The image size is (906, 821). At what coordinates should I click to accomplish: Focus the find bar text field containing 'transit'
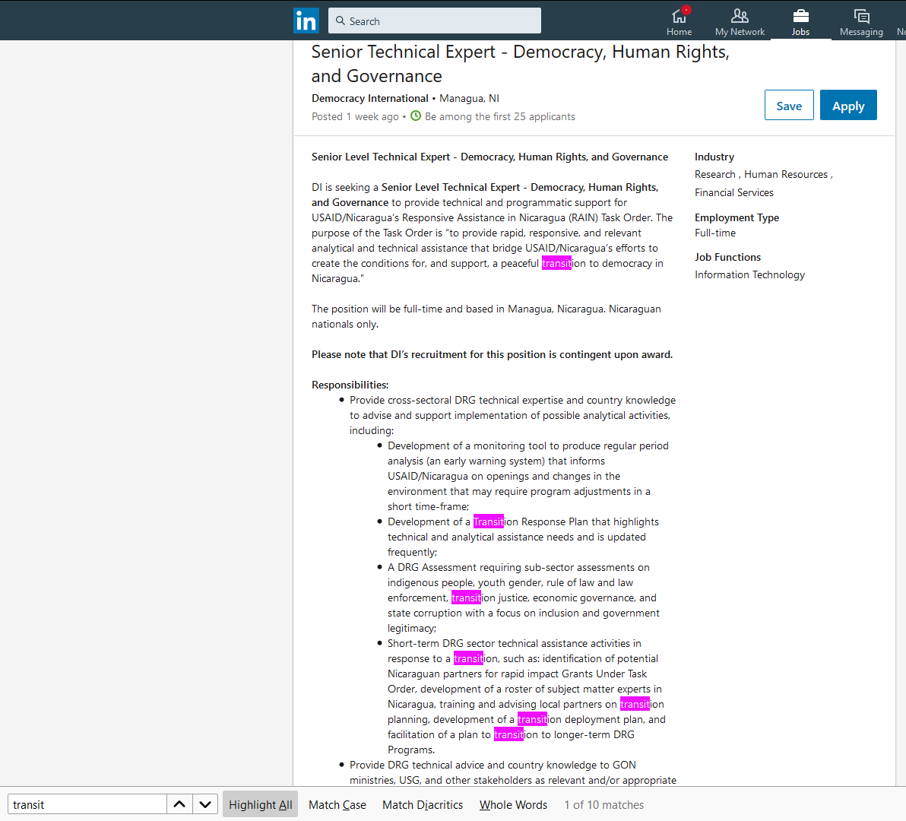87,804
